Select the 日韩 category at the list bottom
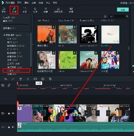Screen dimensions: 134x136 [12, 74]
